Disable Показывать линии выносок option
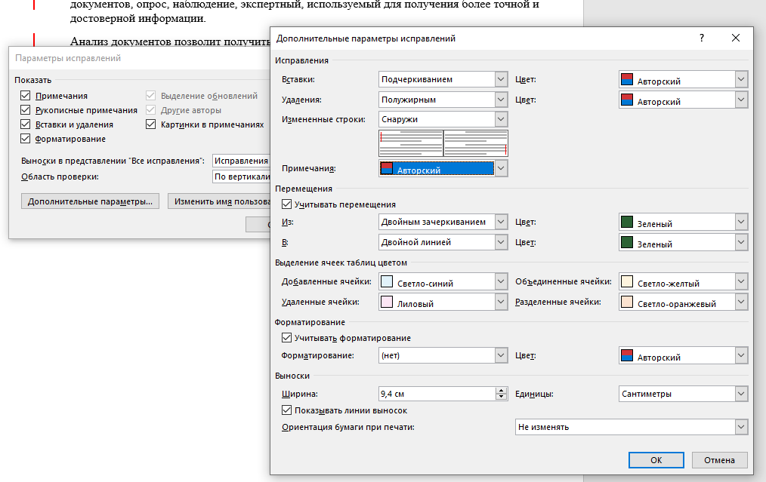Screen dimensions: 766x482 tap(286, 410)
